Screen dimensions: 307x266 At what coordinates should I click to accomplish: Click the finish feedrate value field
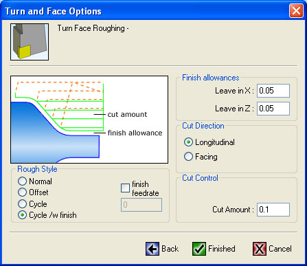141,205
